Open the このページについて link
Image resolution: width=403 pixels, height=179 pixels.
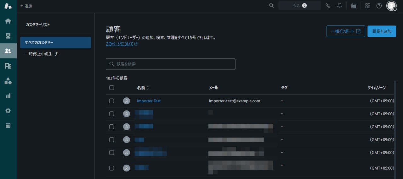[122, 44]
